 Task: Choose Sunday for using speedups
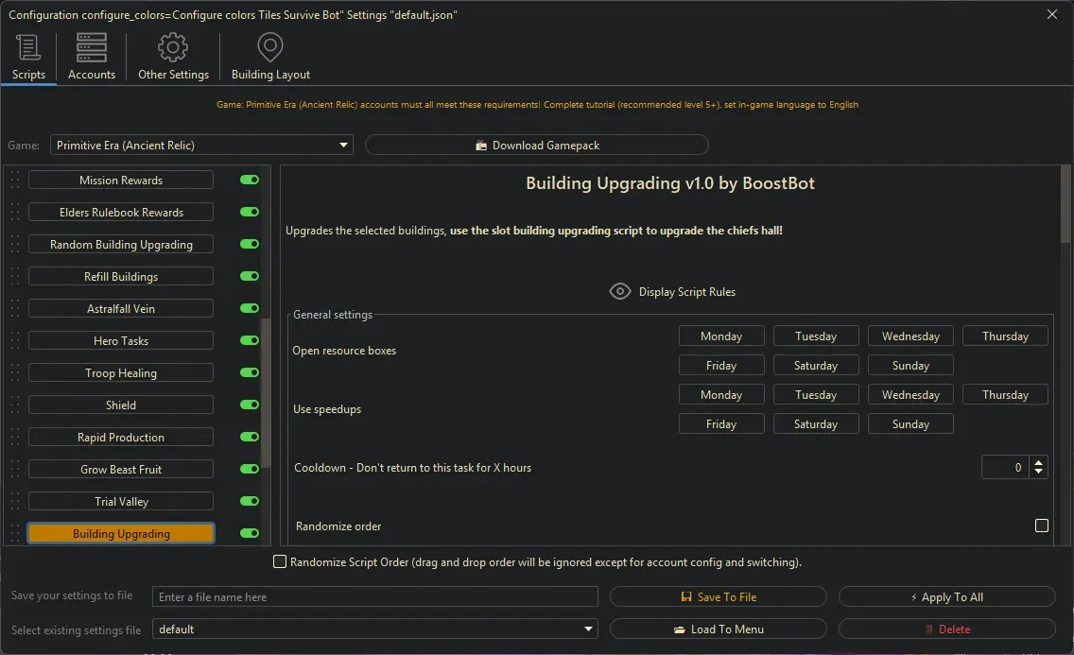909,423
